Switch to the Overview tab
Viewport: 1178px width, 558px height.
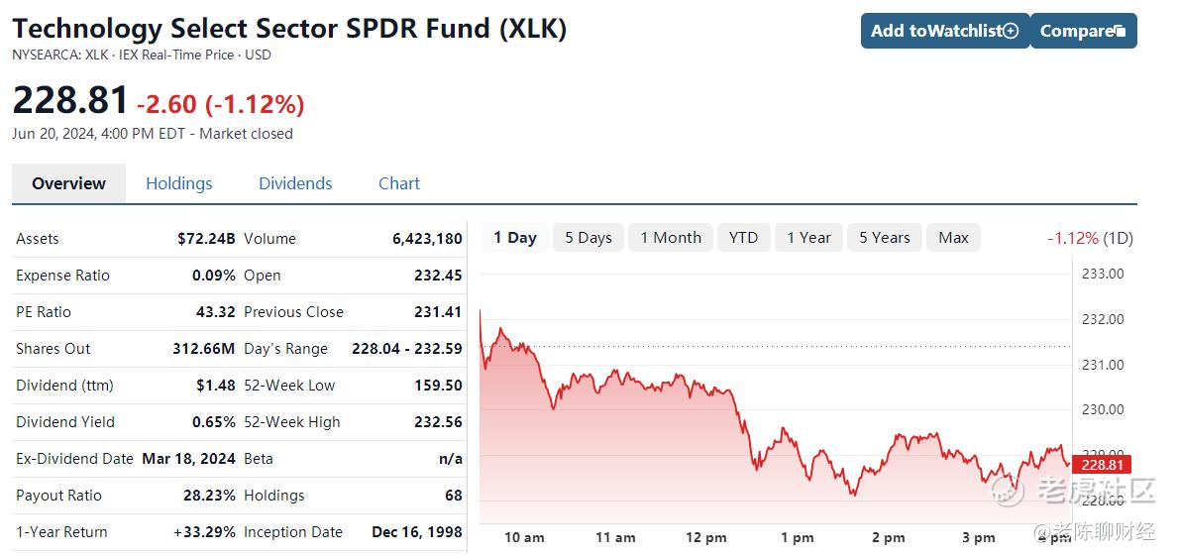[68, 183]
